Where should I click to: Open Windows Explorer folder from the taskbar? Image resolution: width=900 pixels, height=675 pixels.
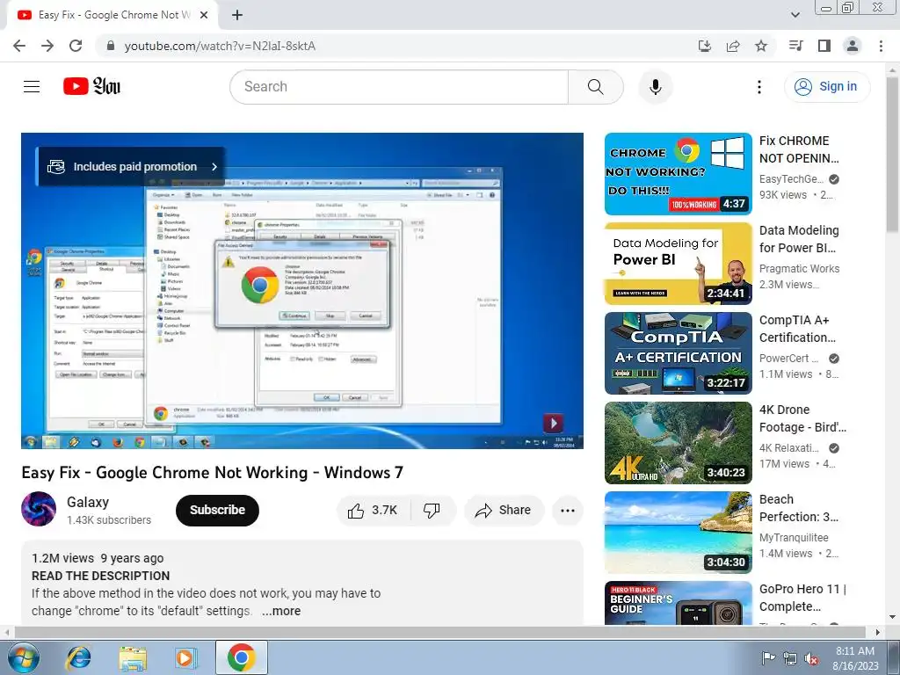coord(133,657)
